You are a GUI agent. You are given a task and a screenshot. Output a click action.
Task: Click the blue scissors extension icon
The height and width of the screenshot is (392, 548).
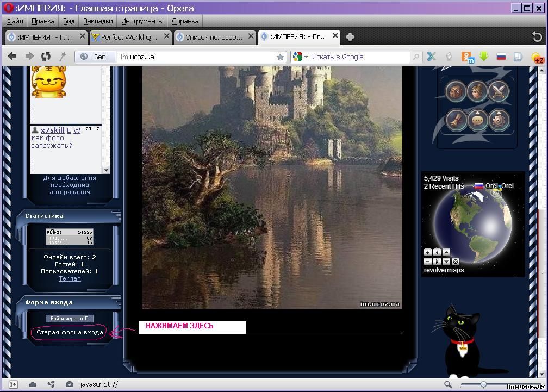(x=432, y=56)
